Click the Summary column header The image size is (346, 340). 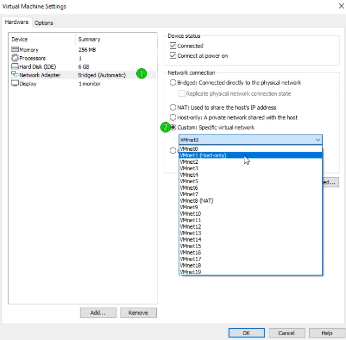[x=89, y=39]
